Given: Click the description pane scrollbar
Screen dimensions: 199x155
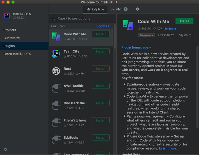Looking at the screenshot, I should tap(197, 87).
